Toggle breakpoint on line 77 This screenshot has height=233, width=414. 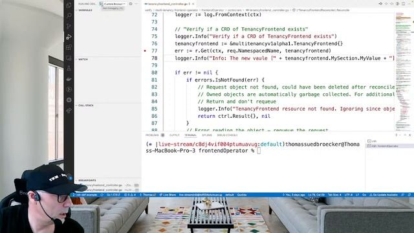(145, 50)
